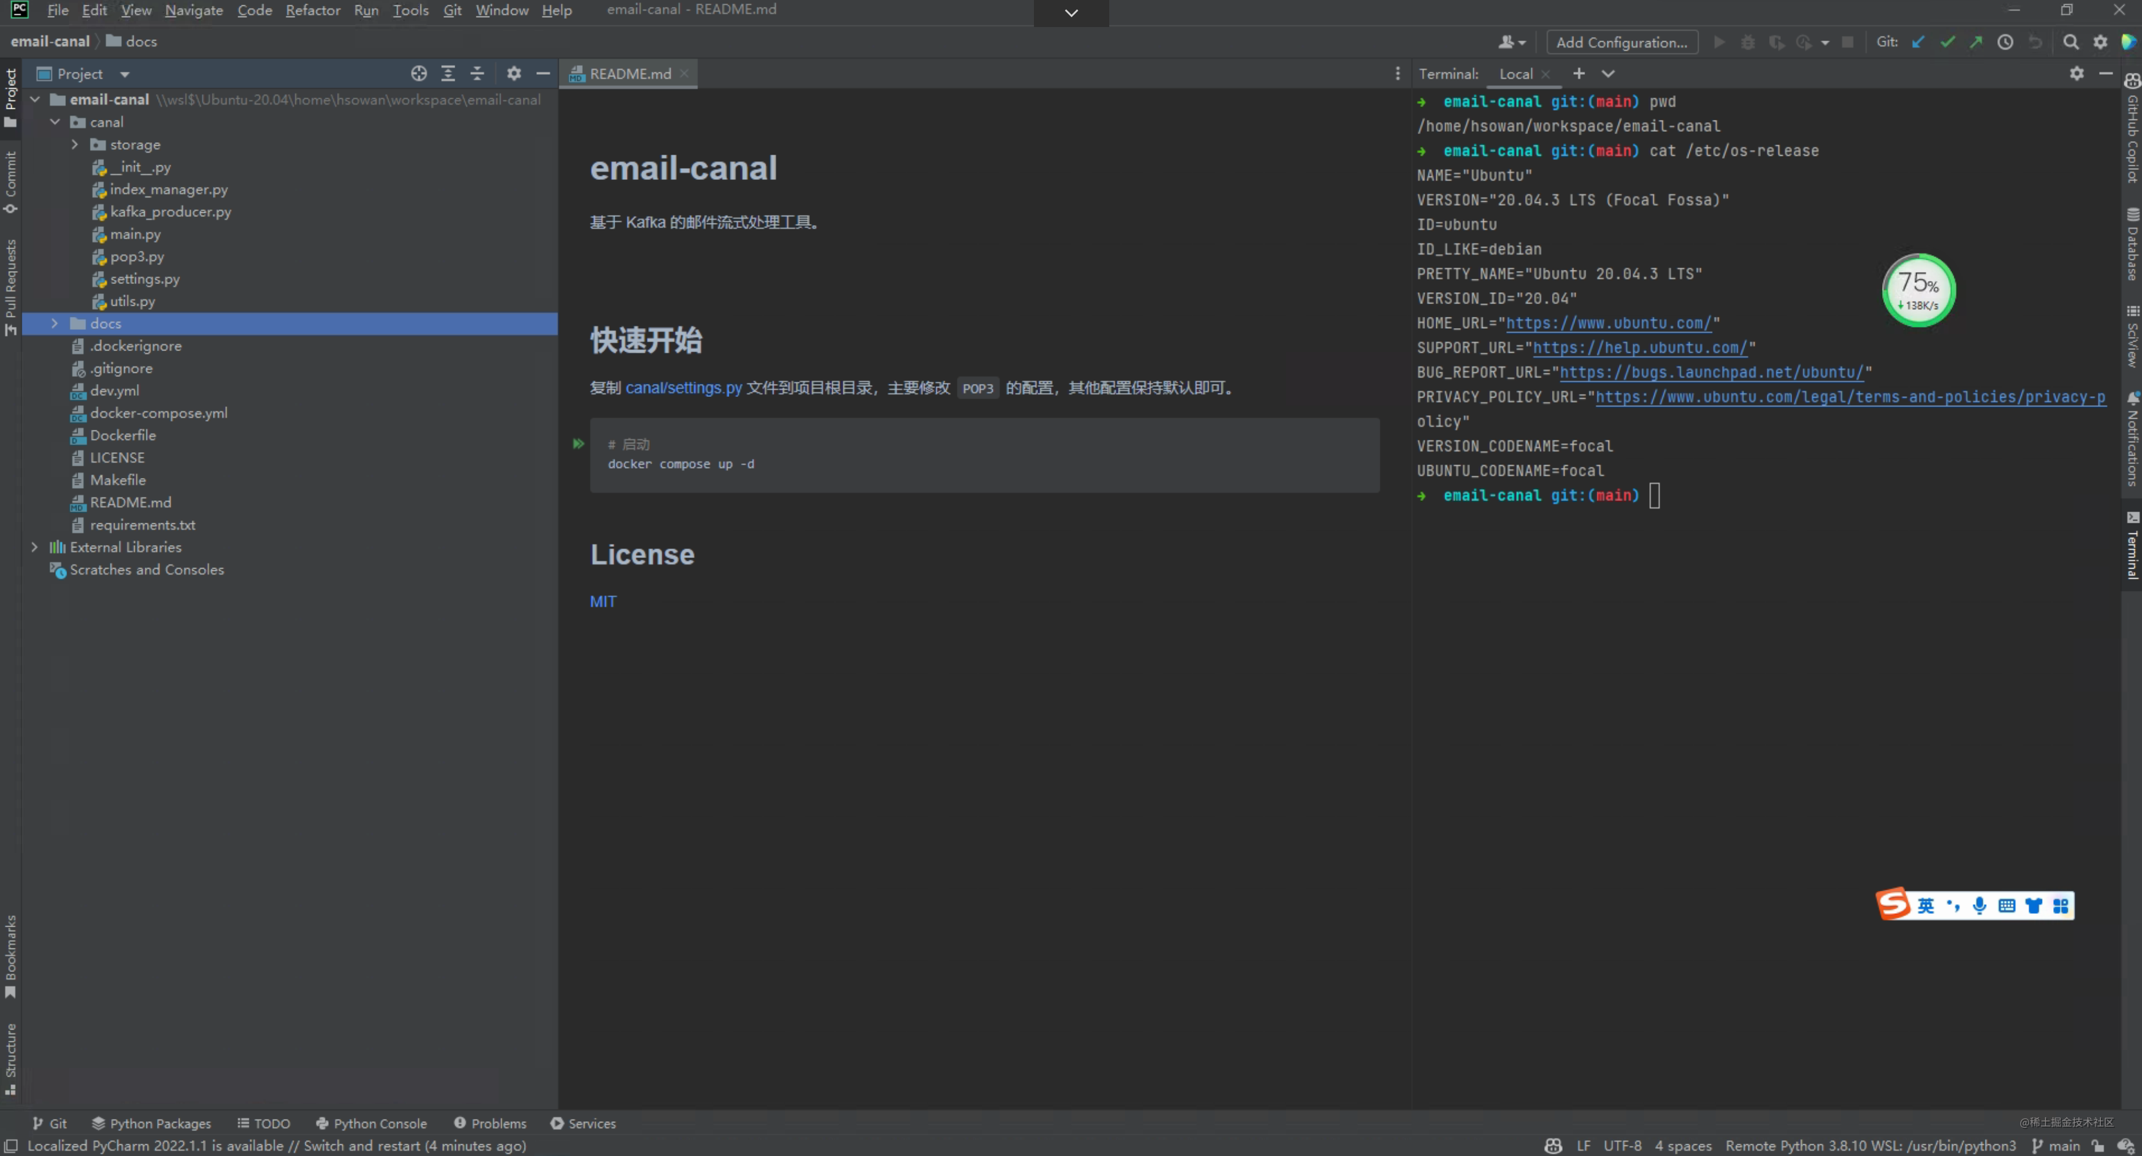The image size is (2142, 1156).
Task: Click the git Commit checkmark icon
Action: [x=1947, y=42]
